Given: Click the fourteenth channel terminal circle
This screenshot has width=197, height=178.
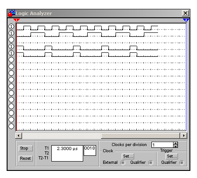Looking at the screenshot, I should click(x=11, y=113).
